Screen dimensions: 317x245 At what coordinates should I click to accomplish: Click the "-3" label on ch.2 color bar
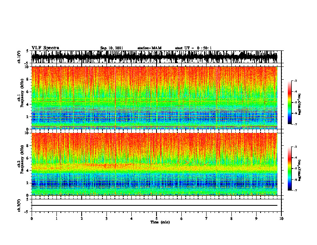(x=295, y=147)
